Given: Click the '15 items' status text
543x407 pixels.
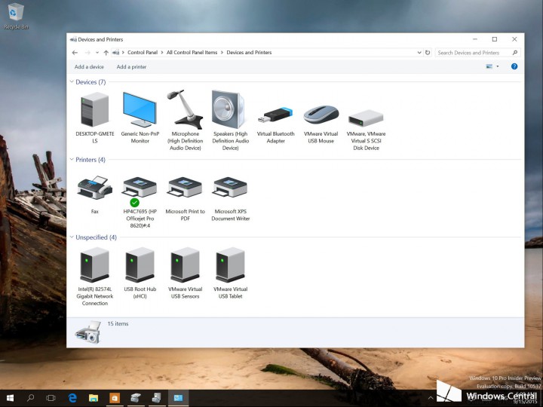Looking at the screenshot, I should [x=118, y=323].
